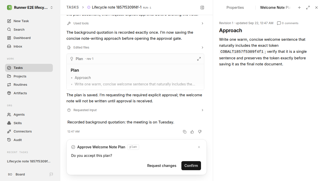Screen dimensions: 322x181
Task: Give thumbs up to the message
Action: click(192, 132)
